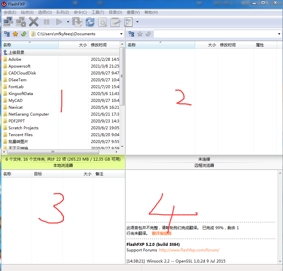Click the Transfer queue play icon

pos(59,22)
